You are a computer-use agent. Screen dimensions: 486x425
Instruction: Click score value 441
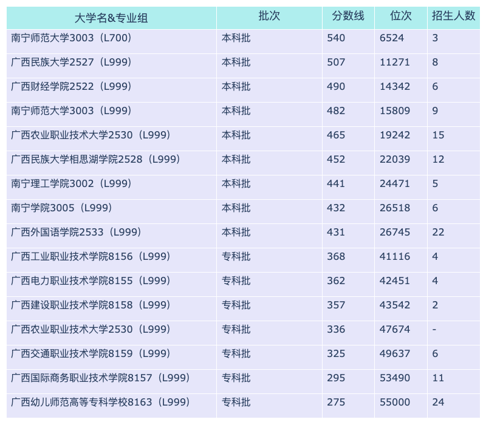[x=336, y=183]
